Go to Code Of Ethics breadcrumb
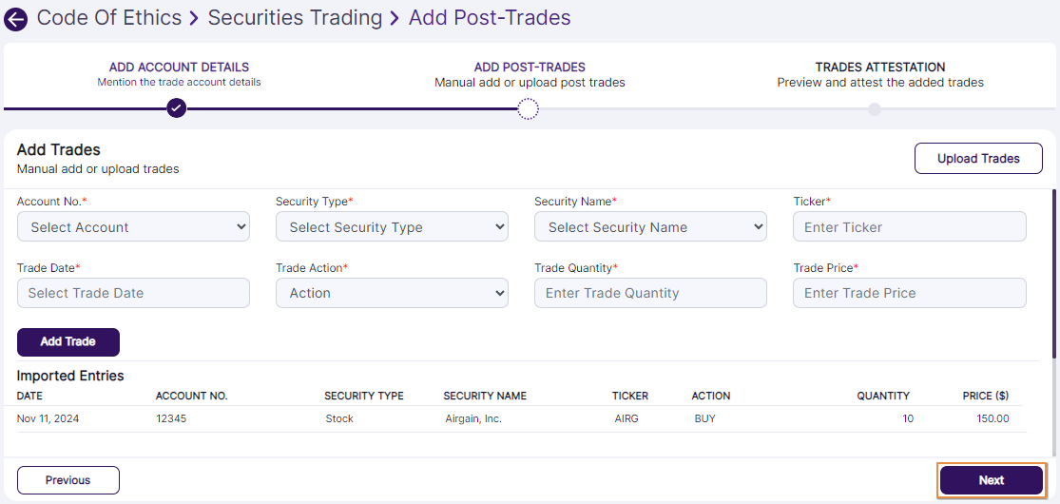Viewport: 1060px width, 504px height. tap(109, 18)
